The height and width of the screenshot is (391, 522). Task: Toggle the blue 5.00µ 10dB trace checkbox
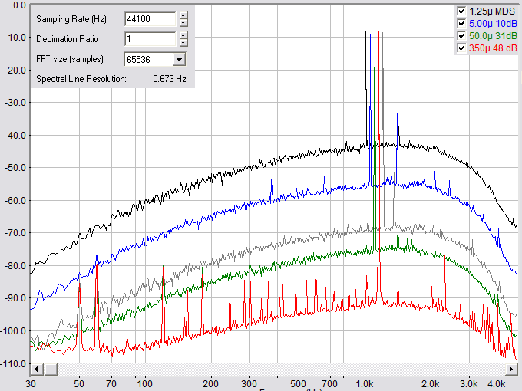point(461,24)
